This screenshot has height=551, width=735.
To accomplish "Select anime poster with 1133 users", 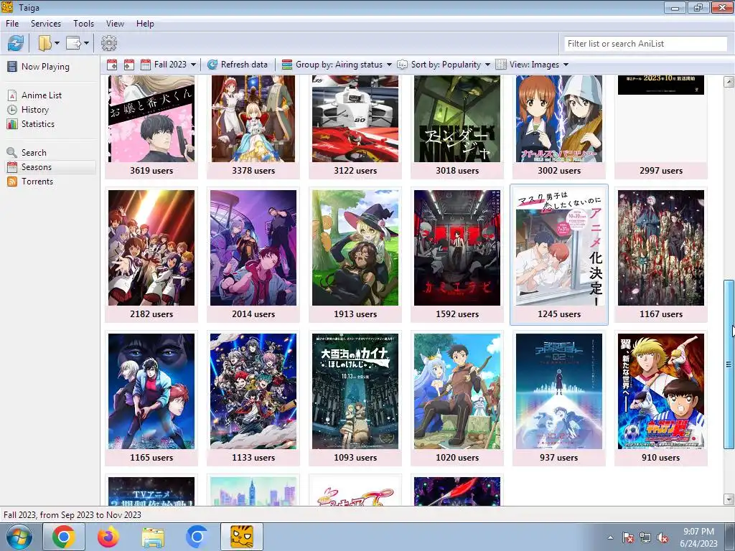I will (x=253, y=397).
